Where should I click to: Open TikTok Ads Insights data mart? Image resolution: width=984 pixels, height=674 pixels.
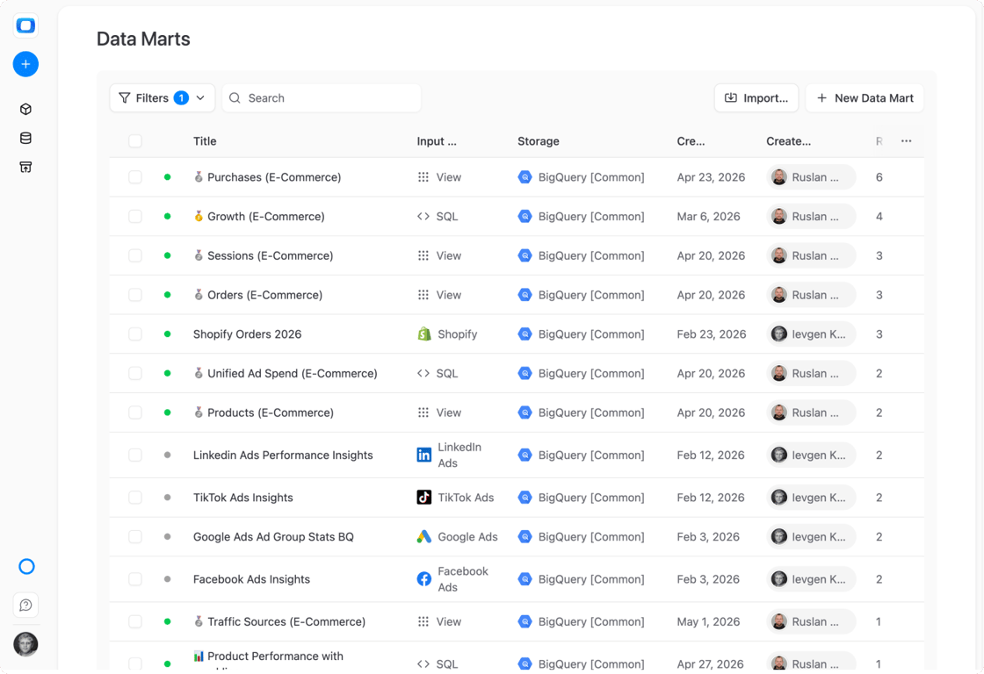click(x=242, y=498)
